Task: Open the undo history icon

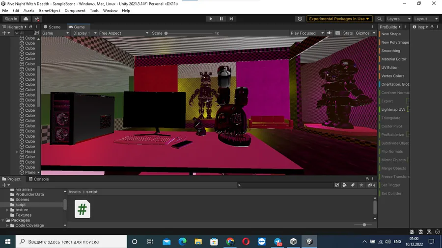Action: point(300,19)
